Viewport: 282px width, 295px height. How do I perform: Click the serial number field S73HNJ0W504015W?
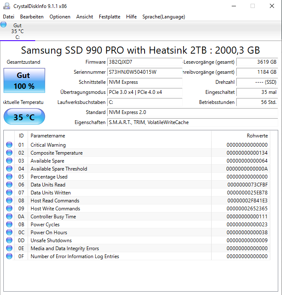(x=145, y=72)
